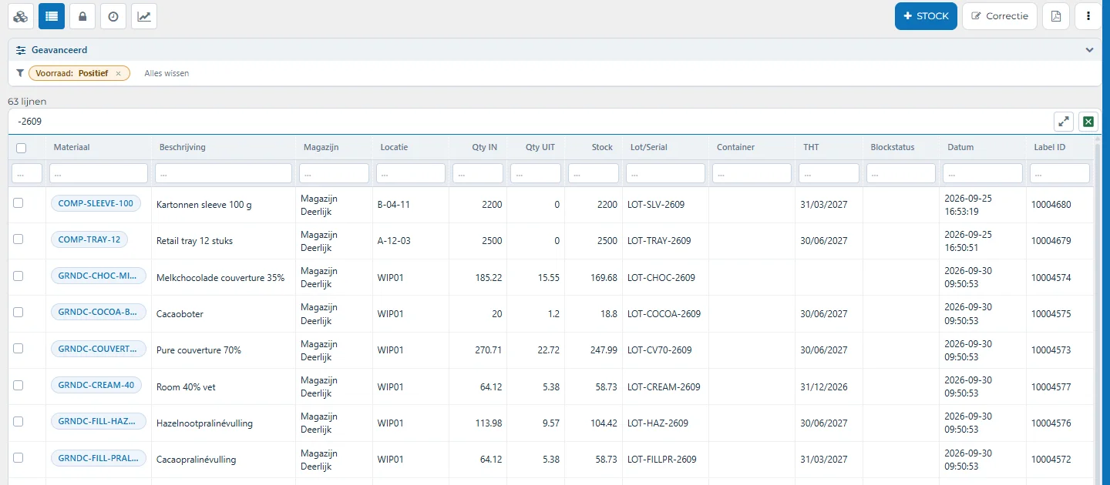Click the blue STOCK button
This screenshot has width=1110, height=485.
point(926,16)
